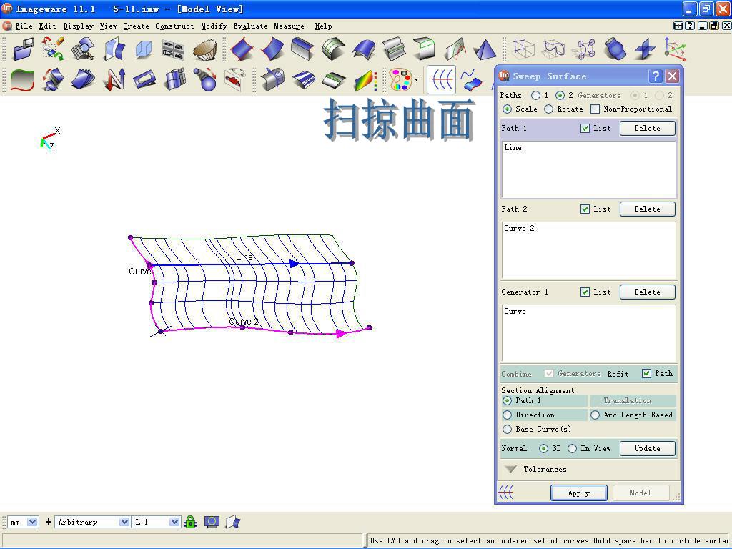The height and width of the screenshot is (549, 732).
Task: Select the rainbow color map surface icon
Action: coord(365,80)
